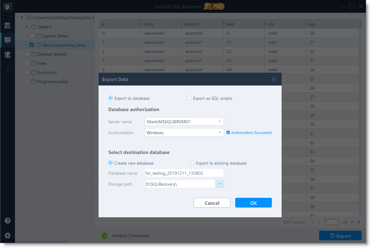Select Export as SQL scripts option
The width and height of the screenshot is (371, 248).
coord(189,98)
